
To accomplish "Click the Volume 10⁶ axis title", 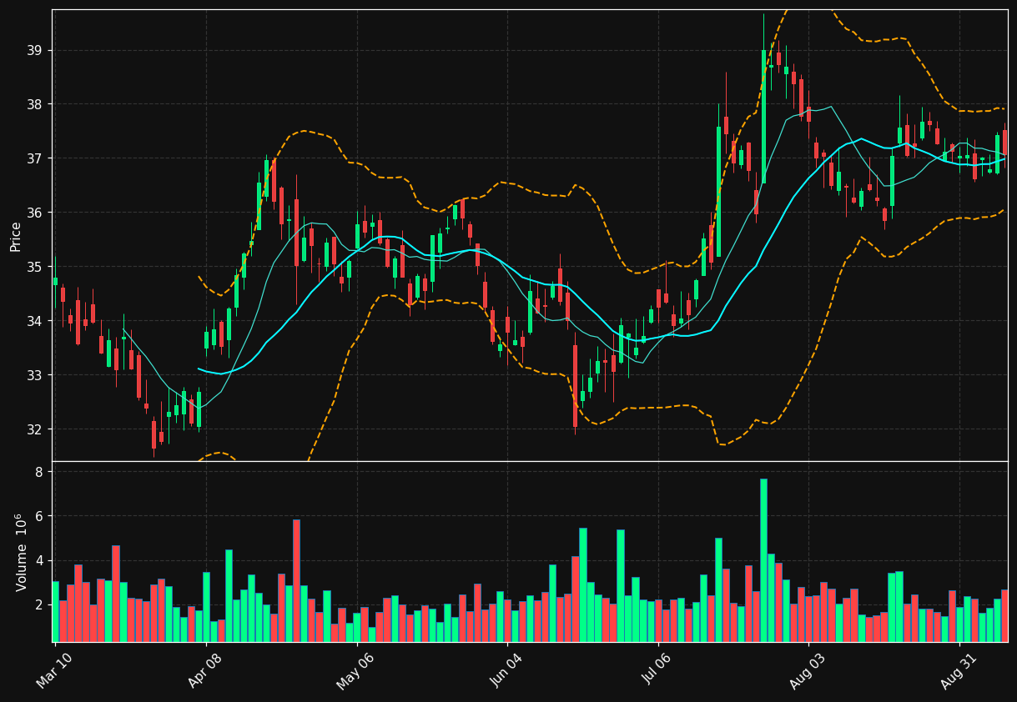I will [21, 552].
